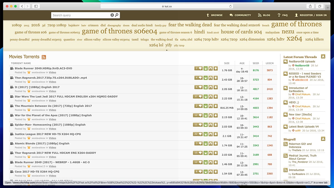The image size is (334, 188).
Task: Toggle the Safari sidebar
Action: (x=36, y=6)
